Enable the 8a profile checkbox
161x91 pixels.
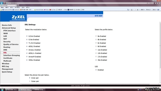coord(96,36)
